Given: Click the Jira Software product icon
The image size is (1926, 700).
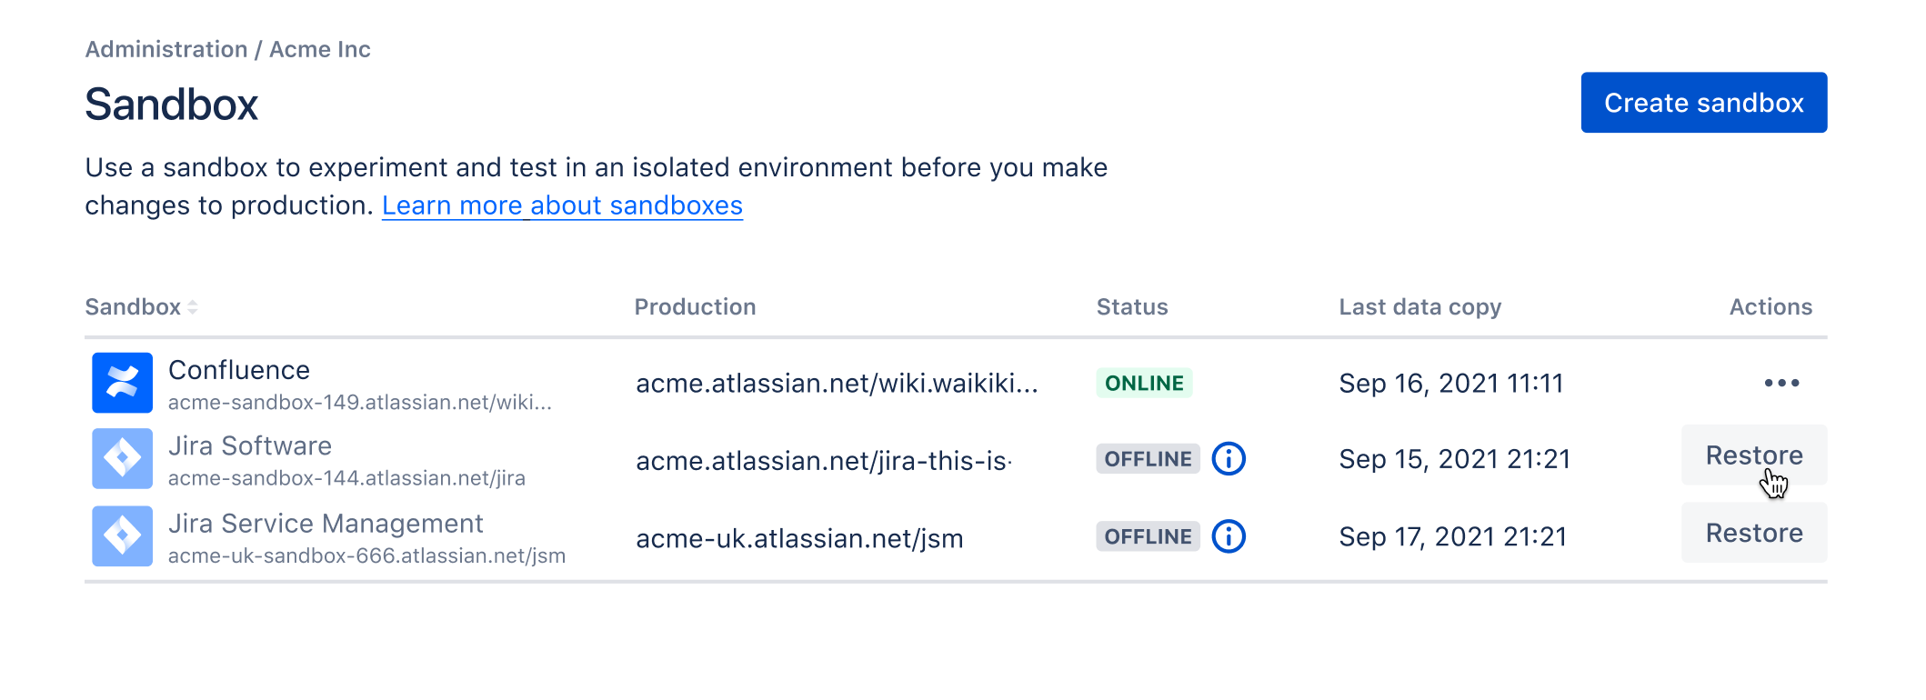Looking at the screenshot, I should pos(122,458).
